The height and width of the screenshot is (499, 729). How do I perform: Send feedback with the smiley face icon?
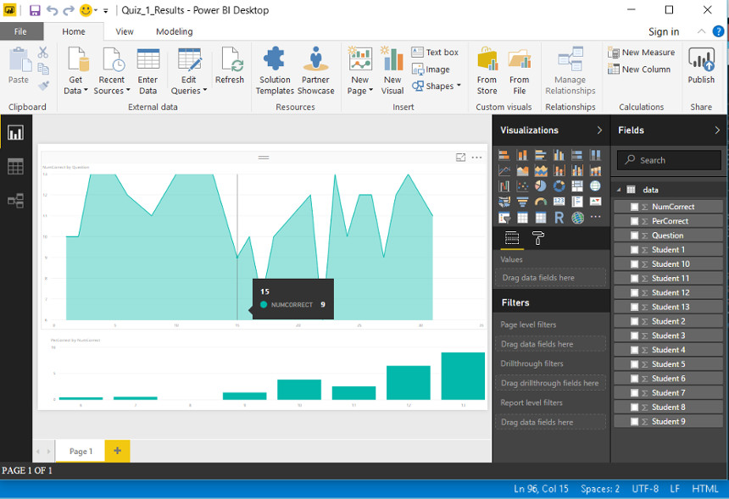click(x=86, y=10)
